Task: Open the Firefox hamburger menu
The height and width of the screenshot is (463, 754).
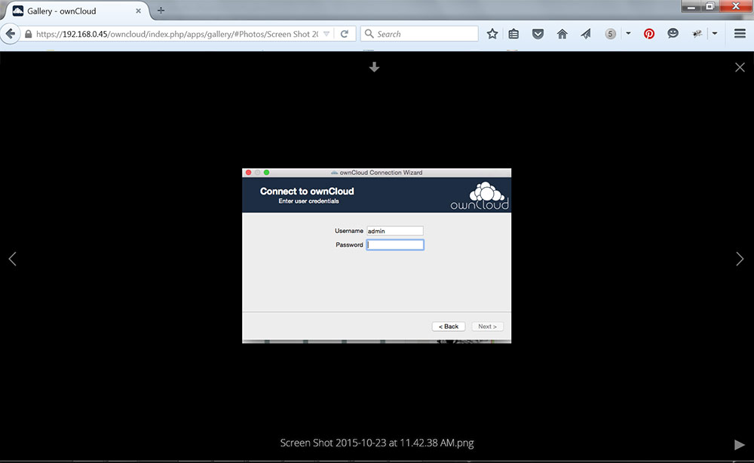Action: [x=740, y=34]
